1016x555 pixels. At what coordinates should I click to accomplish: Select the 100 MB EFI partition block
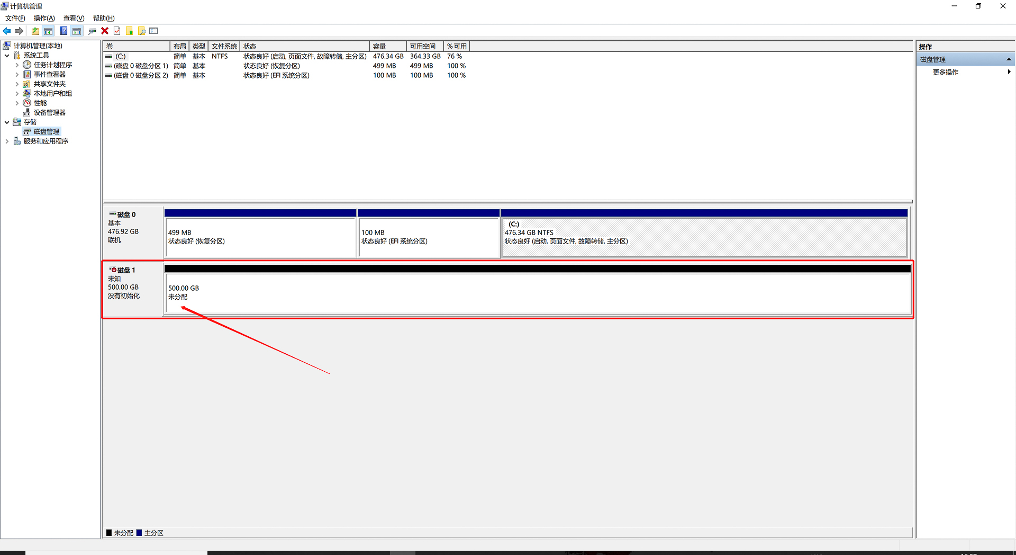[x=429, y=237]
